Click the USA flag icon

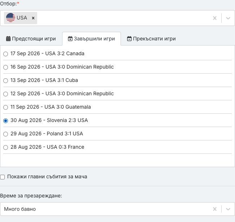[10, 18]
